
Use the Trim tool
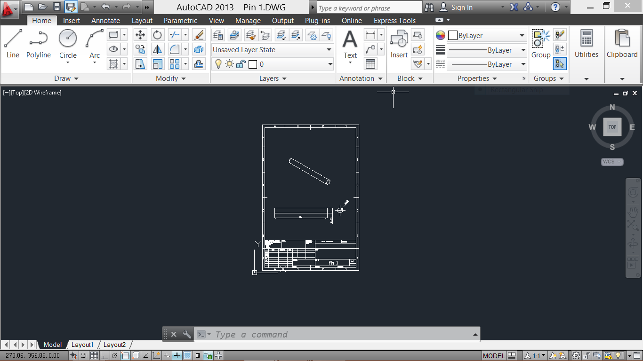tap(174, 35)
